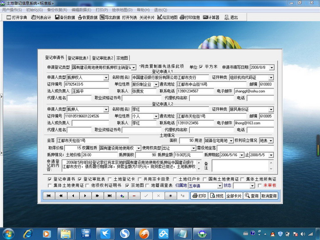
Task: Switch to the 登记审批表2 tab
Action: point(103,58)
